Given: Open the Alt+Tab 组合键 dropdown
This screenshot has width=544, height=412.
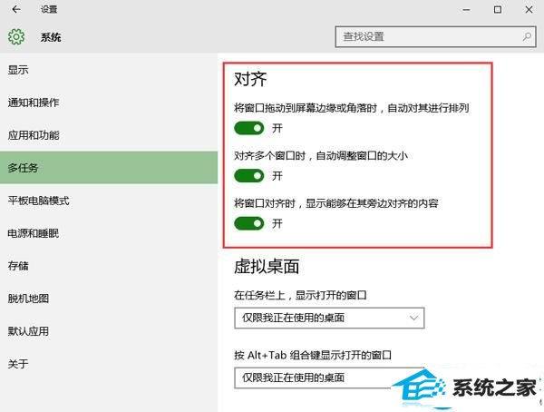Looking at the screenshot, I should (329, 378).
